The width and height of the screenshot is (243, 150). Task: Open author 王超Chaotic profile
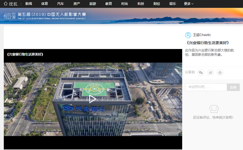202,35
